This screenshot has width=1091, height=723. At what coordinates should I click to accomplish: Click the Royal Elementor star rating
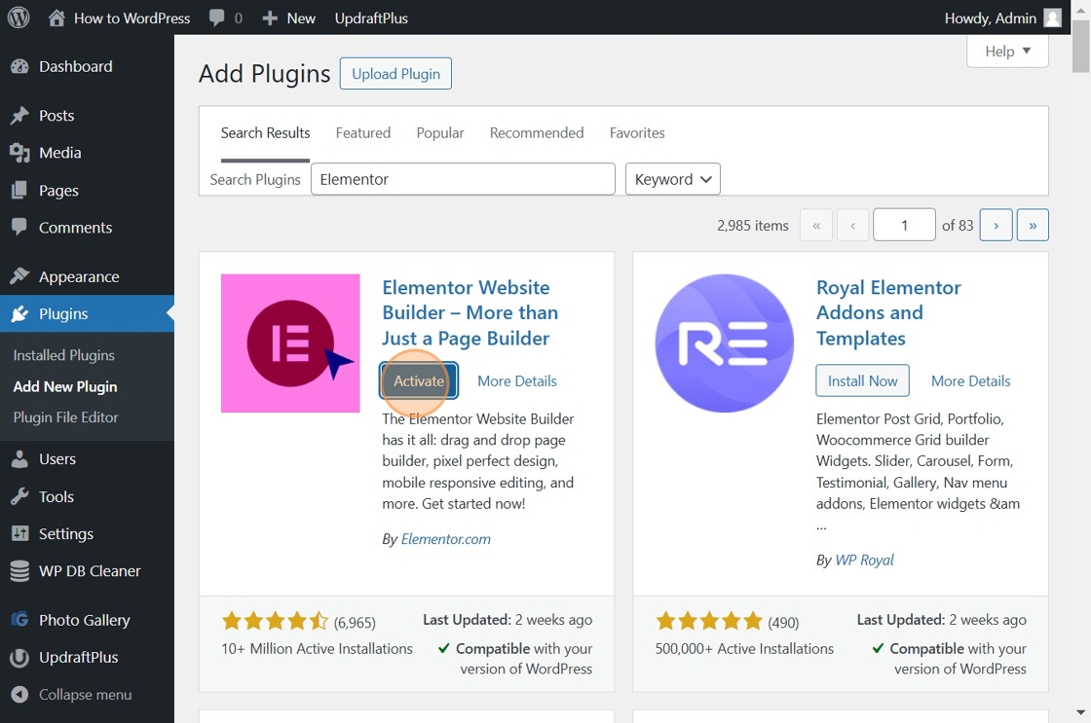tap(709, 621)
